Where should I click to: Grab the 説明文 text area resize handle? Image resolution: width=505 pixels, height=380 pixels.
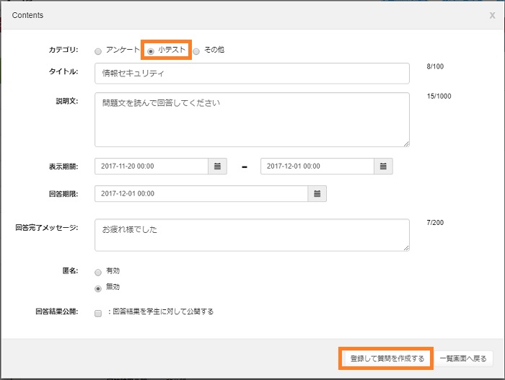coord(406,143)
